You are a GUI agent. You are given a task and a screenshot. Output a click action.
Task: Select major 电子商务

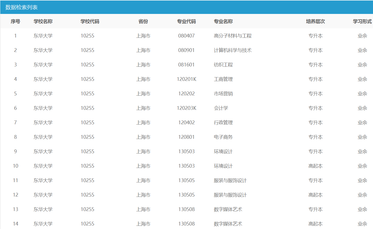[x=223, y=137]
